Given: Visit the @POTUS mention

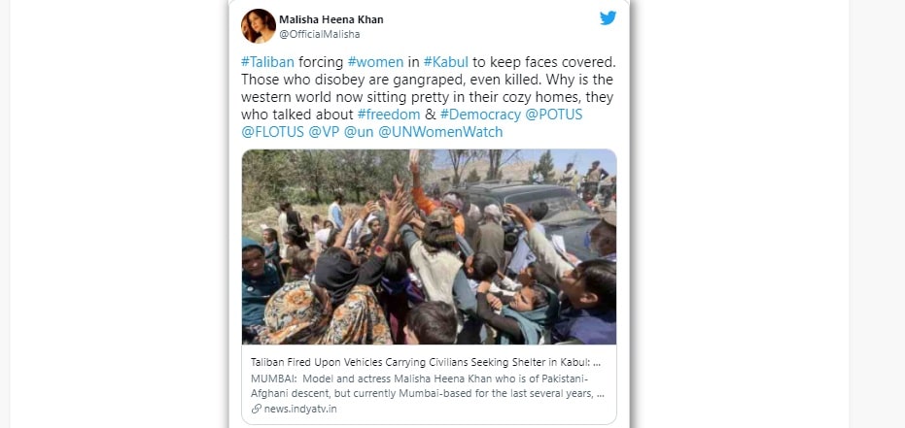Looking at the screenshot, I should tap(553, 115).
